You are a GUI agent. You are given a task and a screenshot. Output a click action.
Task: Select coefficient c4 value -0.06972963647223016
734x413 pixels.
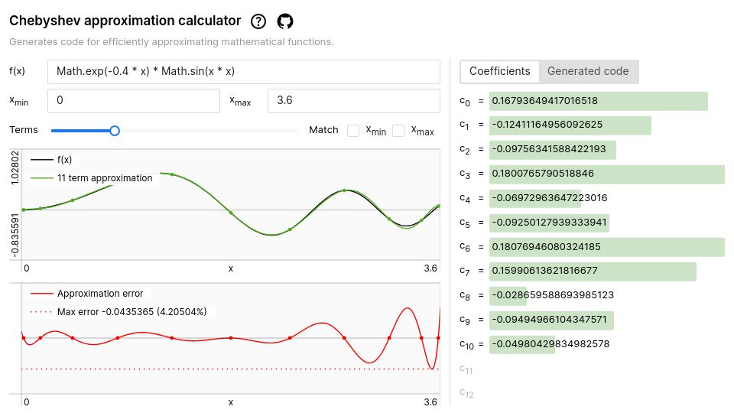[x=549, y=197]
